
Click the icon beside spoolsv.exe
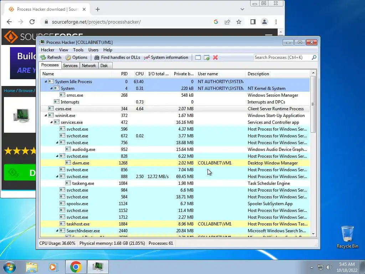[62, 203]
